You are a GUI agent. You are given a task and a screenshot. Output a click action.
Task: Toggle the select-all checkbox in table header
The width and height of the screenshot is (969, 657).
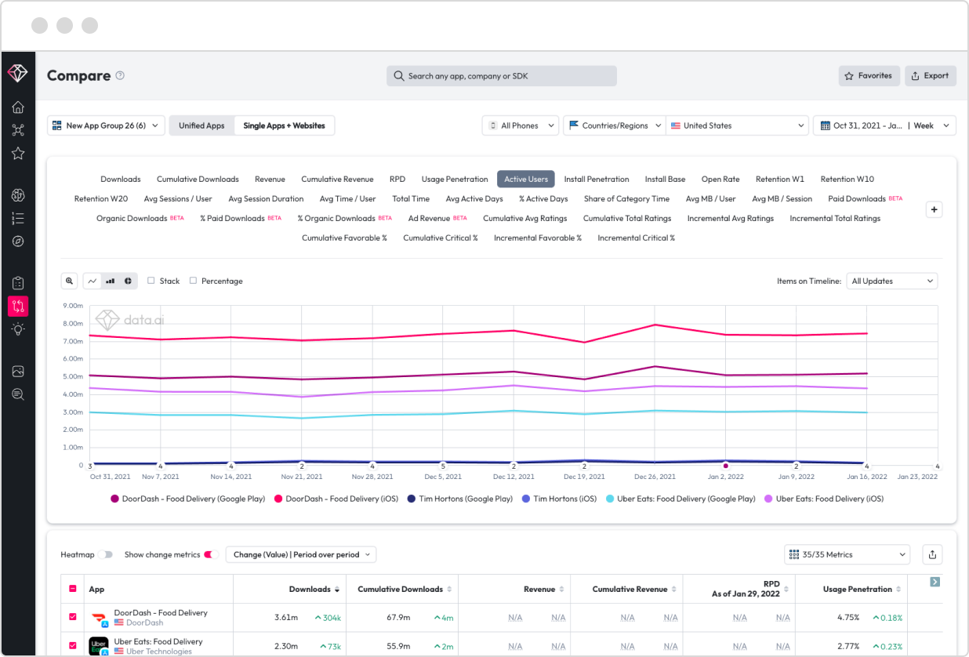[73, 589]
